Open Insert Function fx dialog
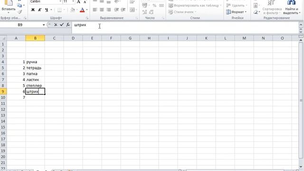Image resolution: width=304 pixels, height=171 pixels. coord(68,25)
